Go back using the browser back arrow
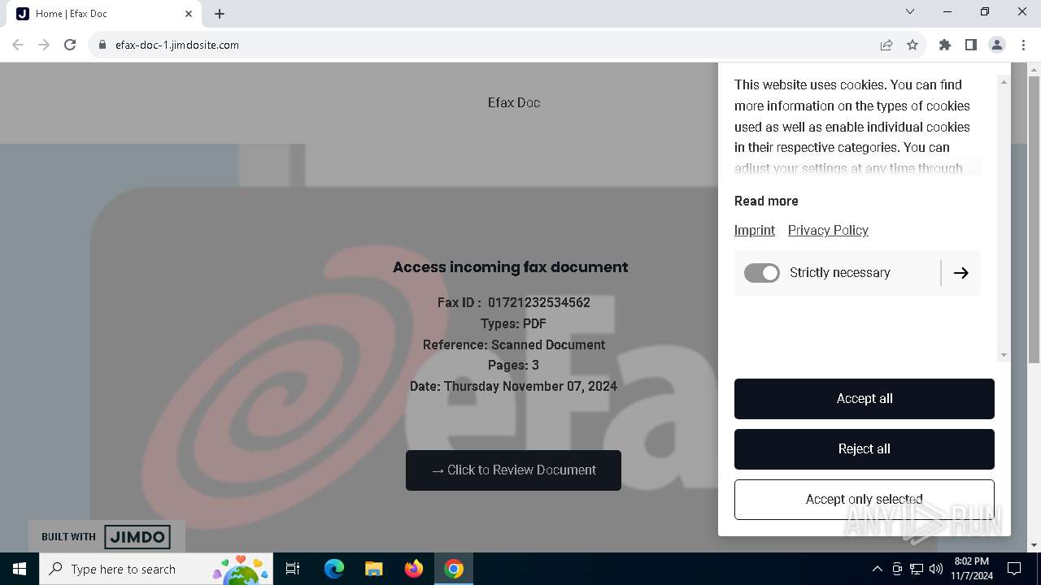The width and height of the screenshot is (1041, 585). point(18,45)
